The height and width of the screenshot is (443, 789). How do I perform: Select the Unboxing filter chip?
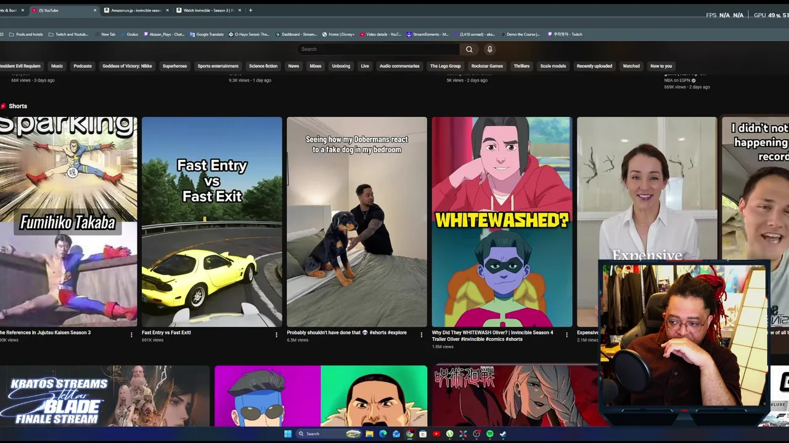point(341,66)
